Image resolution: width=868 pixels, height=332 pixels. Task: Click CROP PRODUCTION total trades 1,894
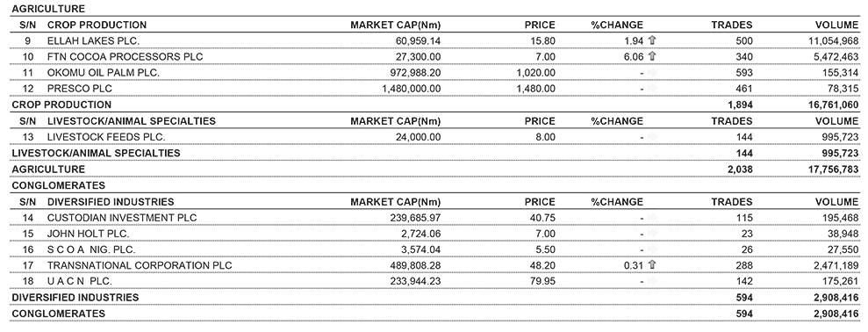741,105
